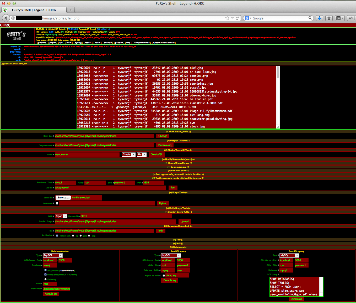Image resolution: width=356 pixels, height=303 pixels.
Task: Open the Bookmarks menu star button
Action: (340, 18)
